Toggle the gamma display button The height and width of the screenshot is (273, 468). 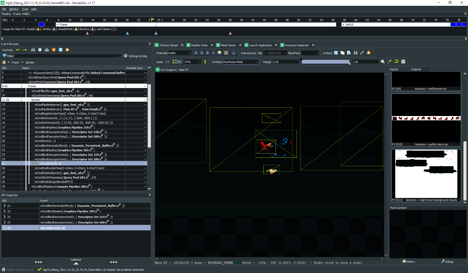tap(234, 53)
